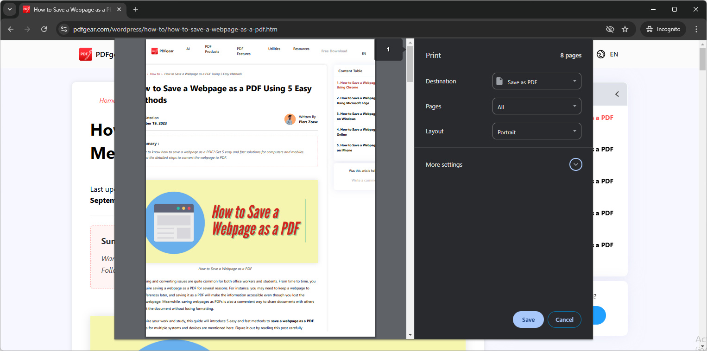The width and height of the screenshot is (707, 351).
Task: Open Chrome's three-dot menu
Action: click(x=696, y=29)
